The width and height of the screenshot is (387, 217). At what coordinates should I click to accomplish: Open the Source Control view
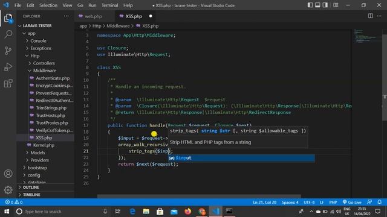(x=8, y=51)
